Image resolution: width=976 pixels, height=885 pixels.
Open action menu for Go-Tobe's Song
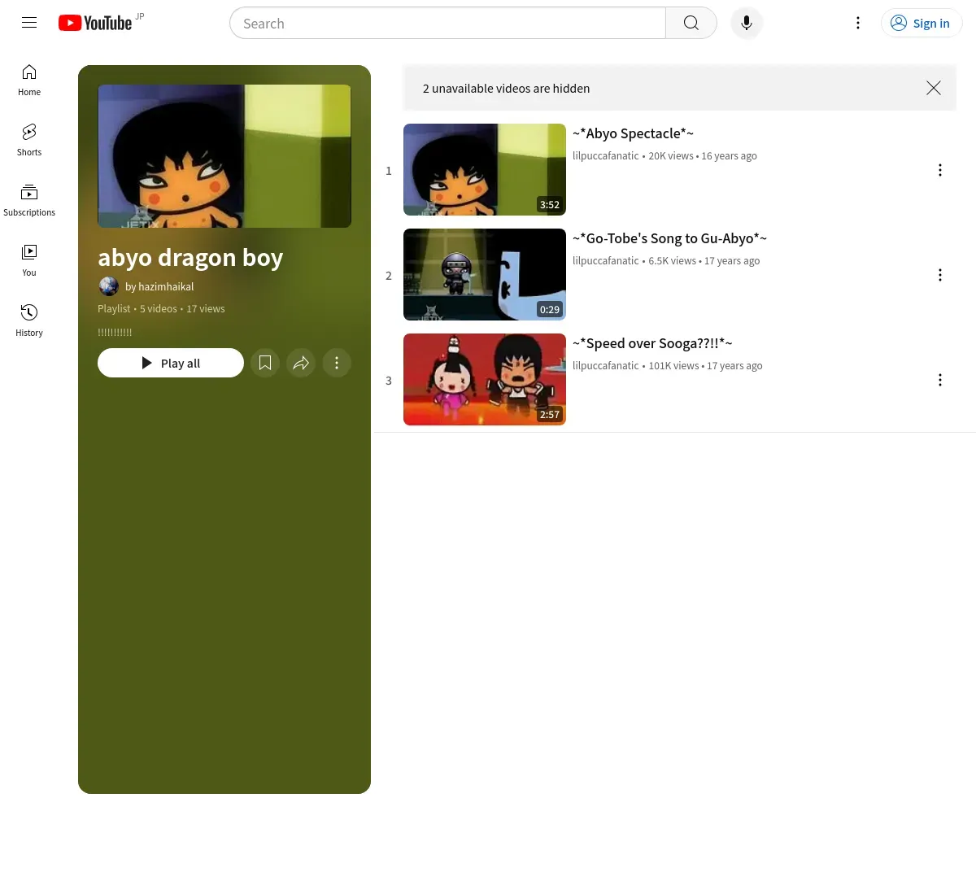(x=940, y=275)
